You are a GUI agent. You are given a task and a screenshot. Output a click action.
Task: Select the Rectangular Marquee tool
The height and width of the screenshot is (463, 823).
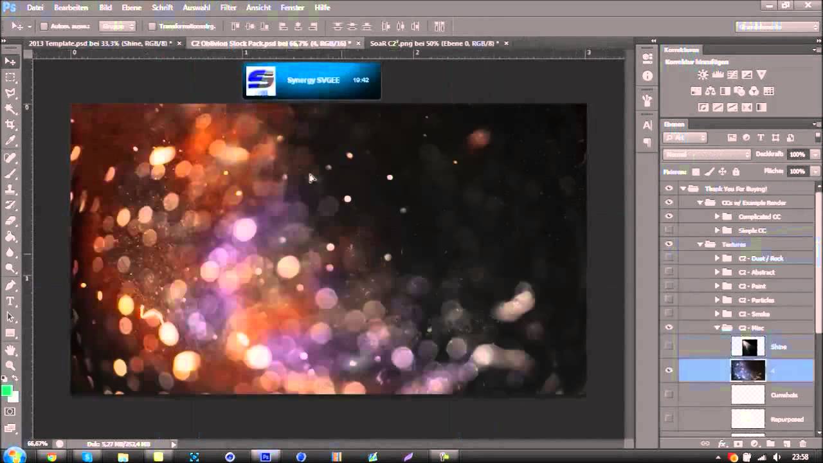(x=10, y=77)
